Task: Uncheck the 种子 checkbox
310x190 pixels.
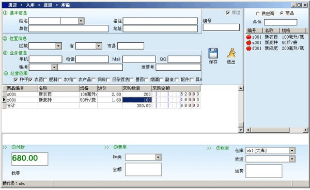Action: [16, 80]
